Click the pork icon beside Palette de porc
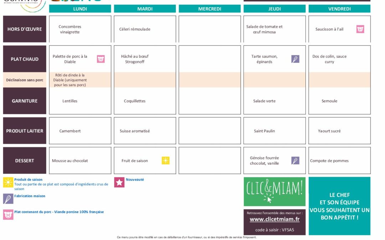 click(101, 59)
